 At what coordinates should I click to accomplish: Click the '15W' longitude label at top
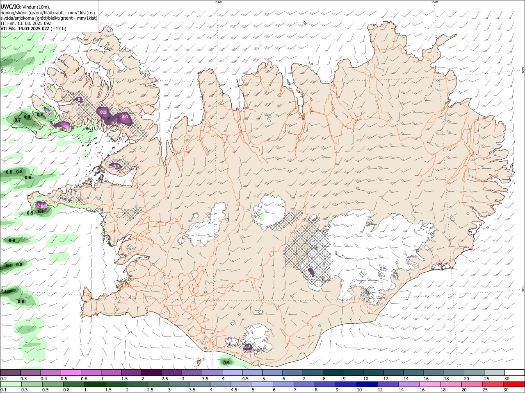[x=434, y=2]
